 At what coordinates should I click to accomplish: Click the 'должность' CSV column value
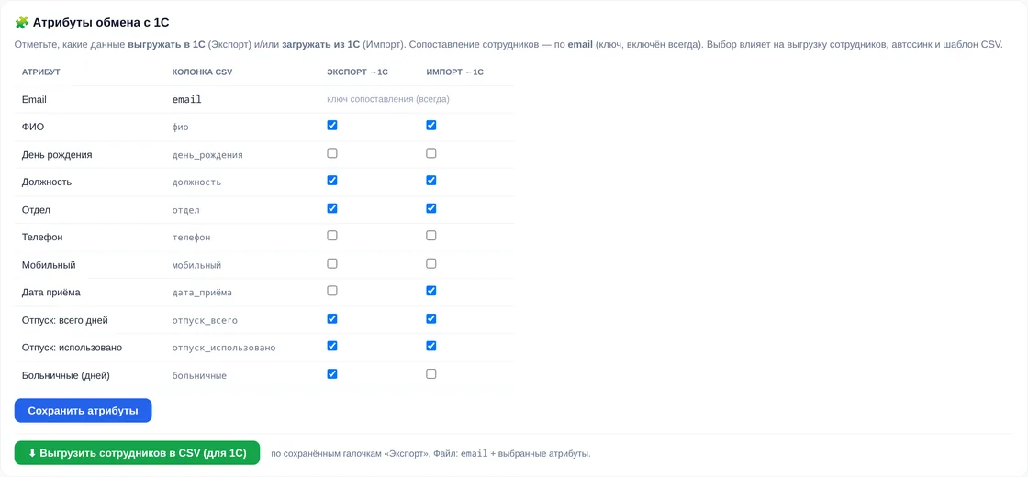point(196,183)
